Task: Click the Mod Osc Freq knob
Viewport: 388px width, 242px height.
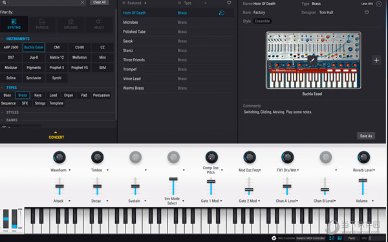Action: (250, 157)
